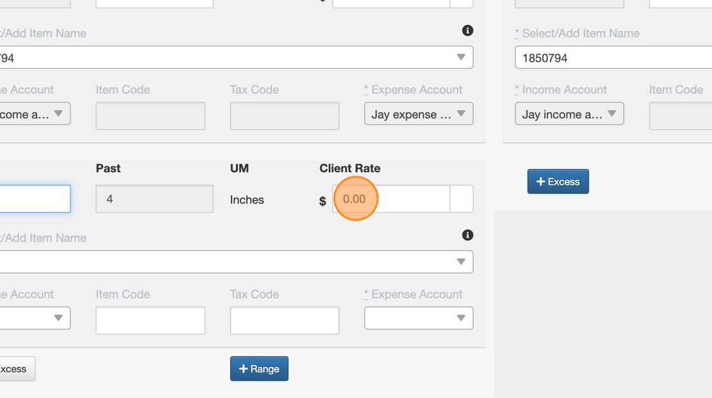The width and height of the screenshot is (712, 398).
Task: Click the Client Rate field showing 0.00
Action: coord(391,199)
